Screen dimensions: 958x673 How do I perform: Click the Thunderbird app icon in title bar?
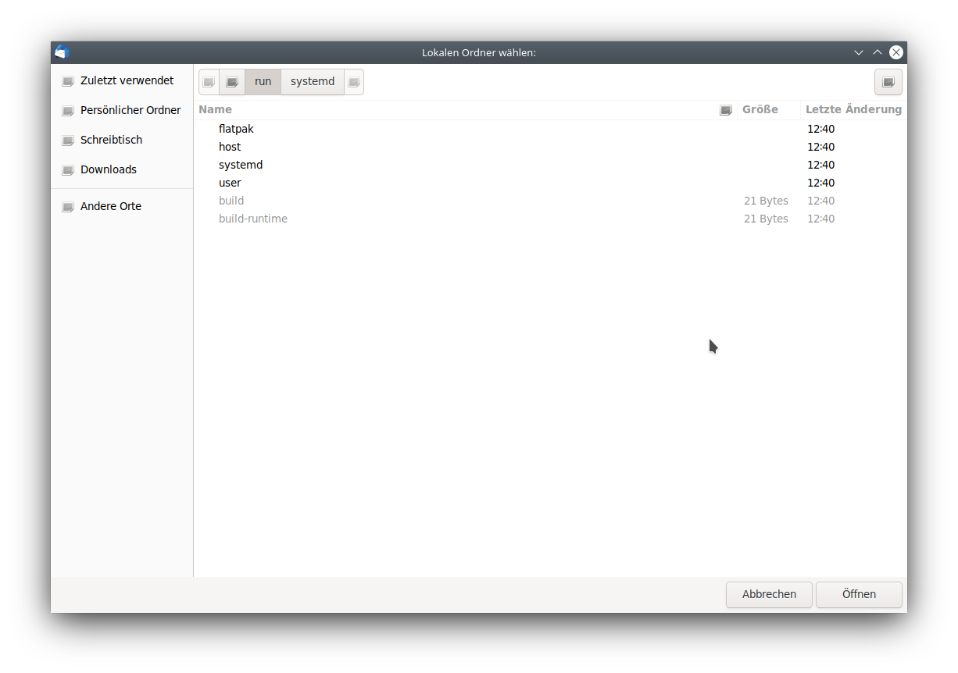pos(63,52)
